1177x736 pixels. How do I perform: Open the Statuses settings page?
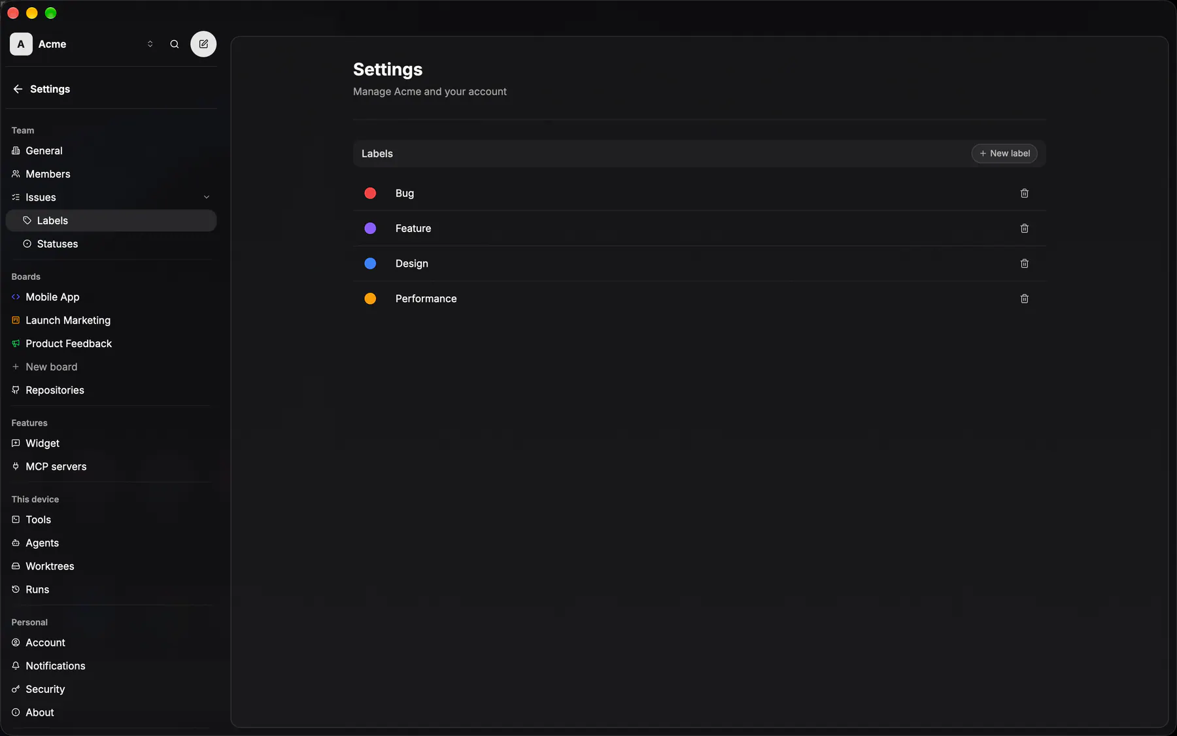(111, 244)
